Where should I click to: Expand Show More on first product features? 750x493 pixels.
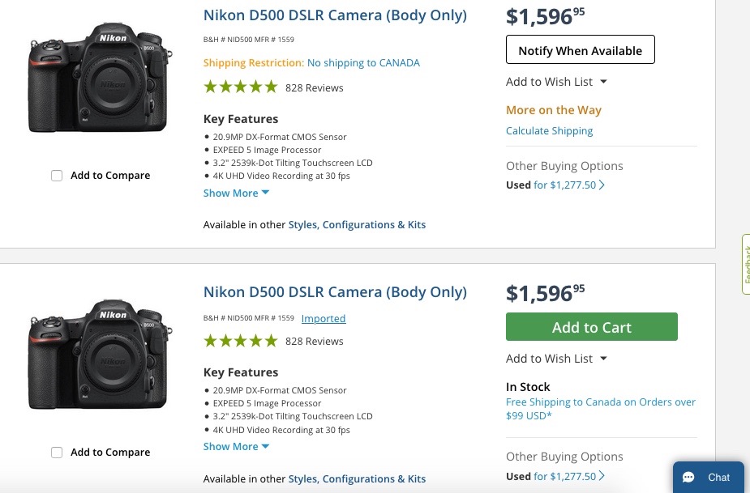point(236,193)
